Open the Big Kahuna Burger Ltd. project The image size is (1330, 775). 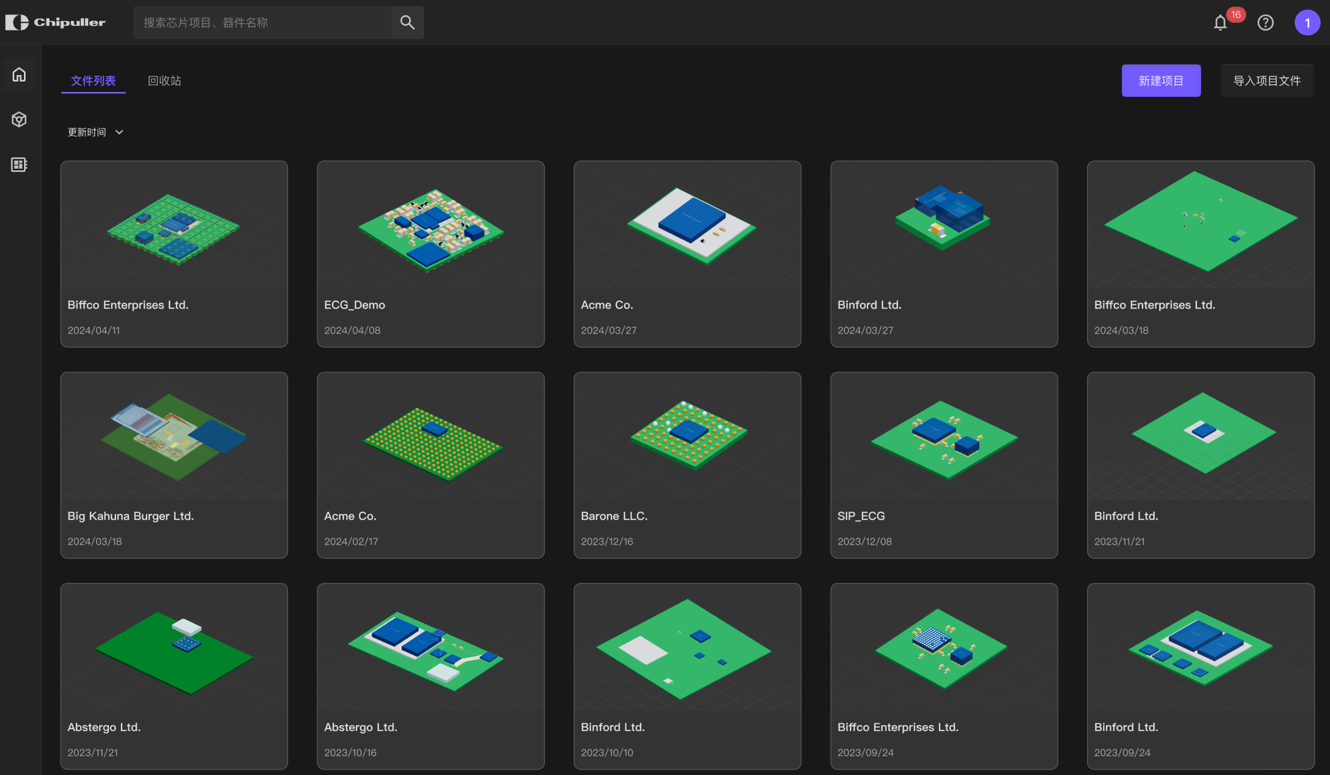click(174, 465)
